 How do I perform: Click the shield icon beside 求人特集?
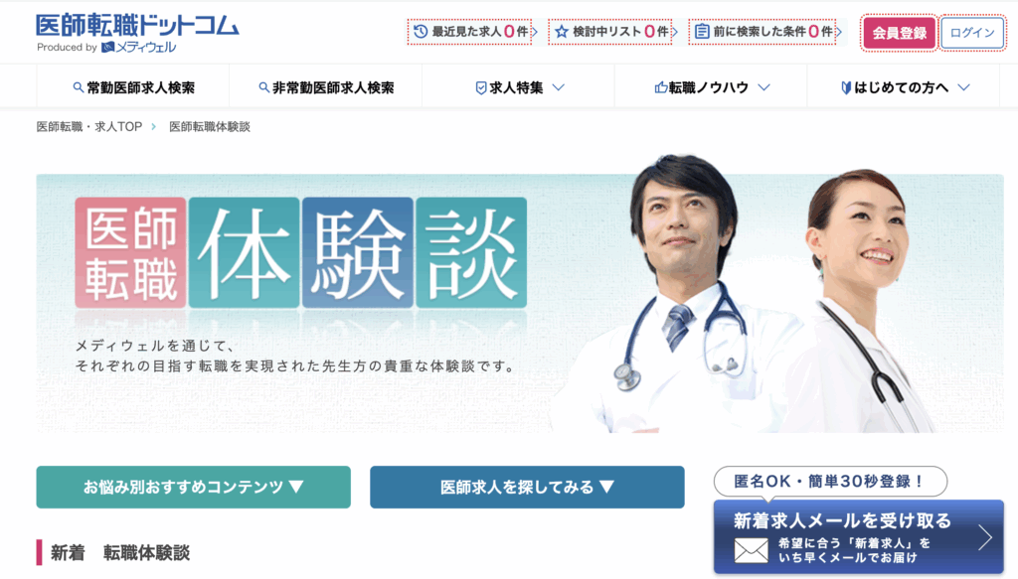point(481,88)
